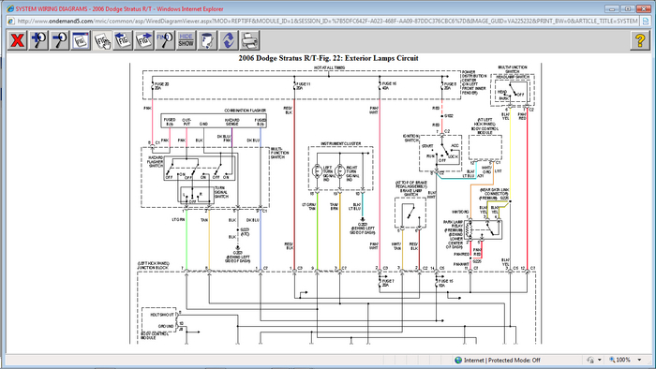Open the 100% zoom level dropdown arrow
The height and width of the screenshot is (369, 656).
[639, 360]
